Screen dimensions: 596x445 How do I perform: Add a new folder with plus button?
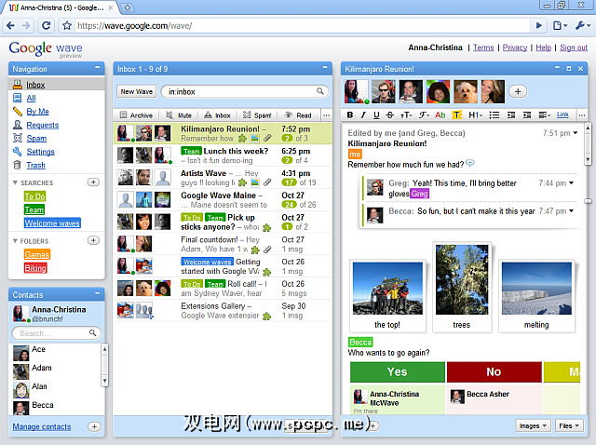click(93, 240)
